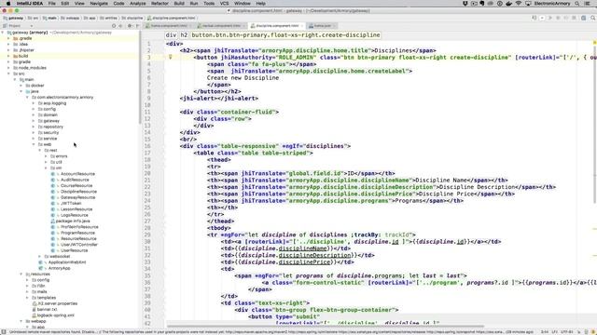Screen dimensions: 597x335
Task: Select the ProgramResource class
Action: pyautogui.click(x=77, y=233)
